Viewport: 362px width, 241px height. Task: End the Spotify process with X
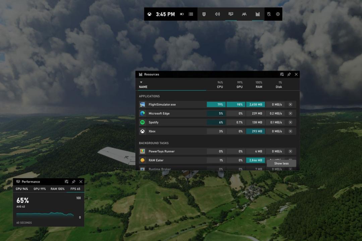click(290, 123)
